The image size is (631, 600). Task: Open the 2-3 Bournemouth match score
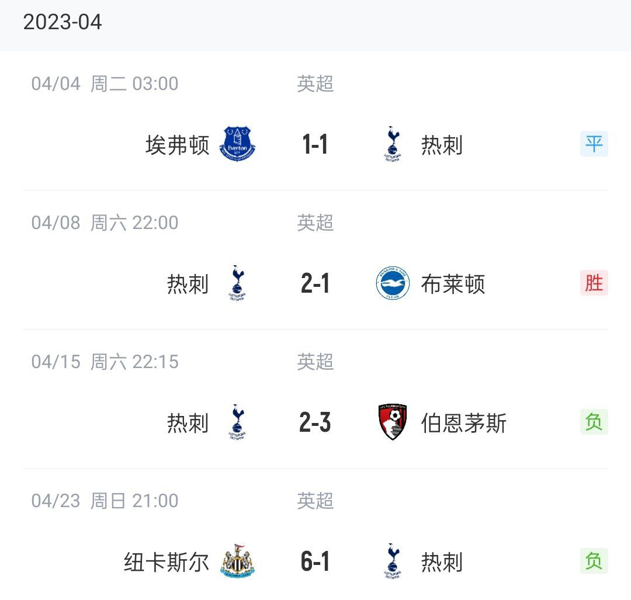315,422
